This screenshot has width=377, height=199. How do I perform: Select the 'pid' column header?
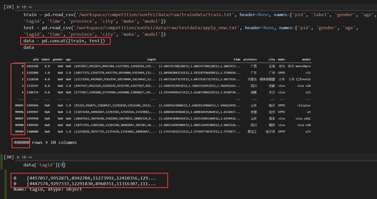[x=36, y=60]
